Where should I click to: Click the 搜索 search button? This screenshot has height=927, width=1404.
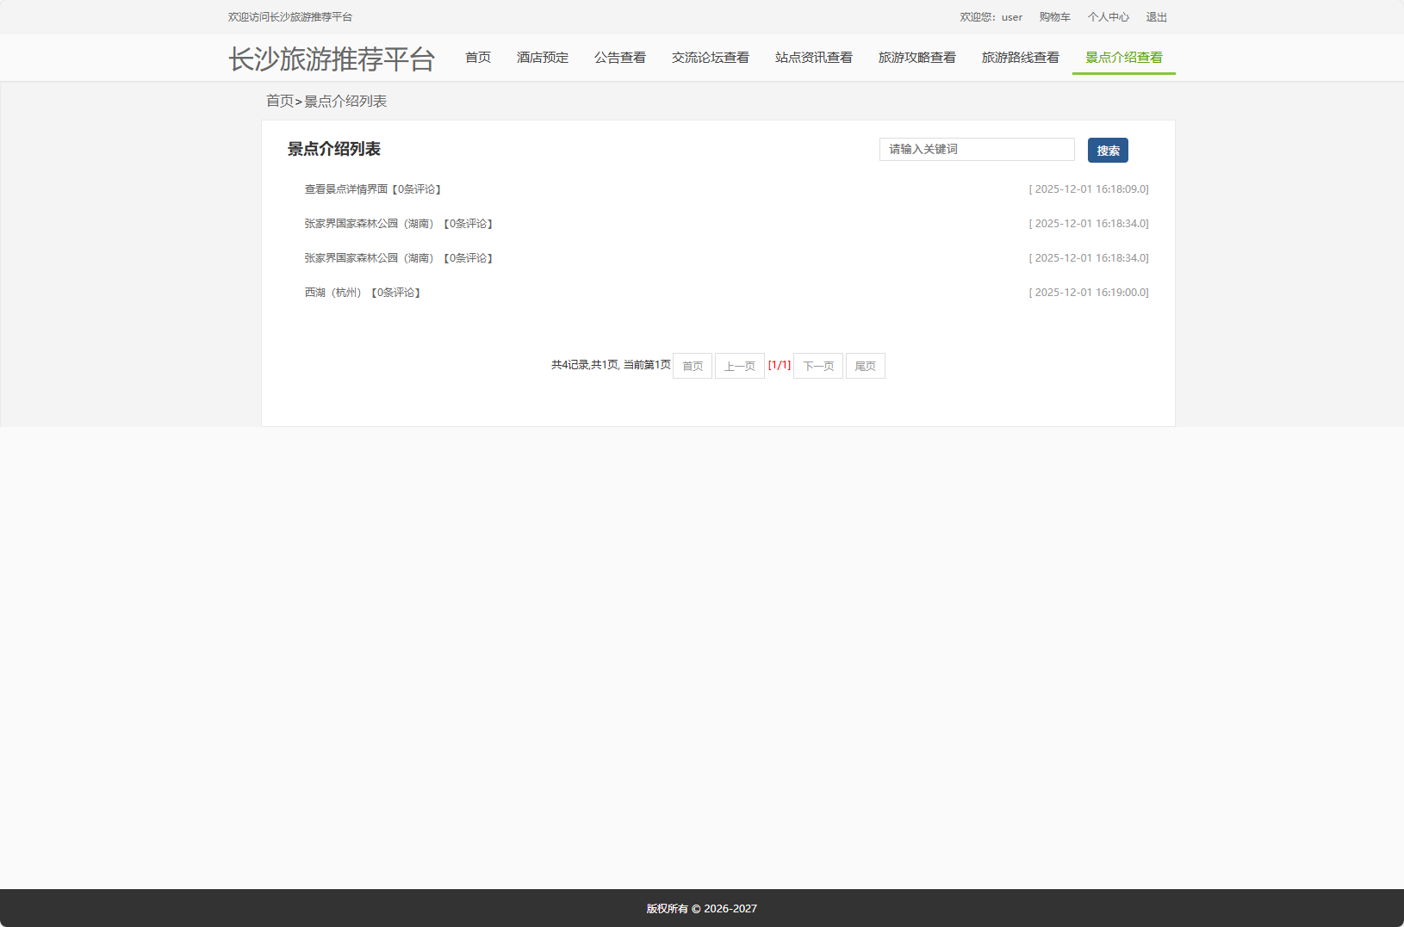(1108, 150)
